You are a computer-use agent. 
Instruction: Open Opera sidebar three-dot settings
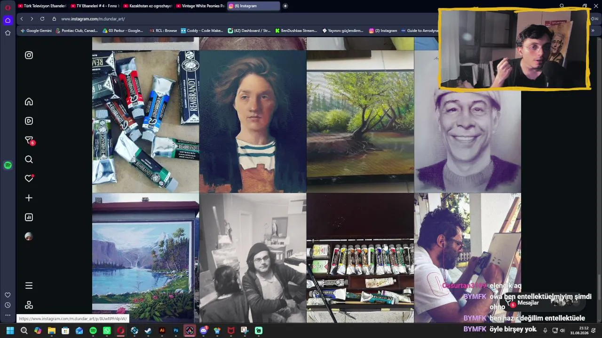(8, 315)
